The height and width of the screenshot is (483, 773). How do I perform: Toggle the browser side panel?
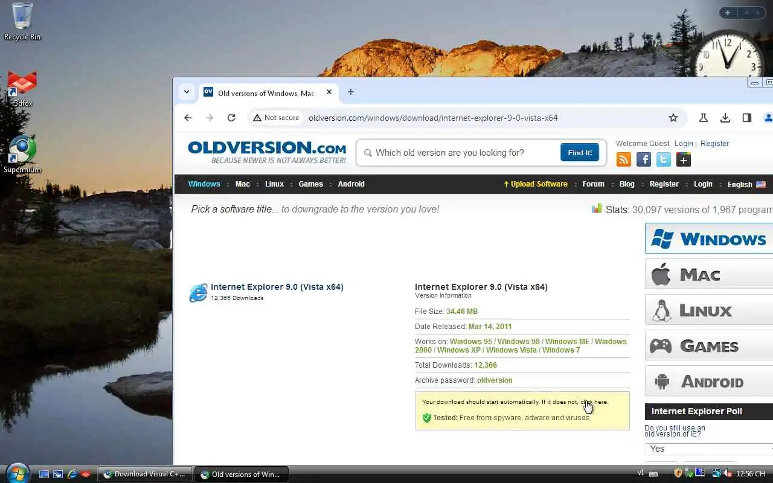pos(747,118)
